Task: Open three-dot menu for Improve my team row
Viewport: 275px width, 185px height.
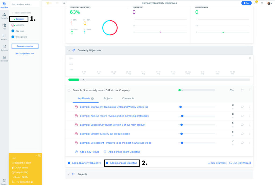Action: point(249,107)
